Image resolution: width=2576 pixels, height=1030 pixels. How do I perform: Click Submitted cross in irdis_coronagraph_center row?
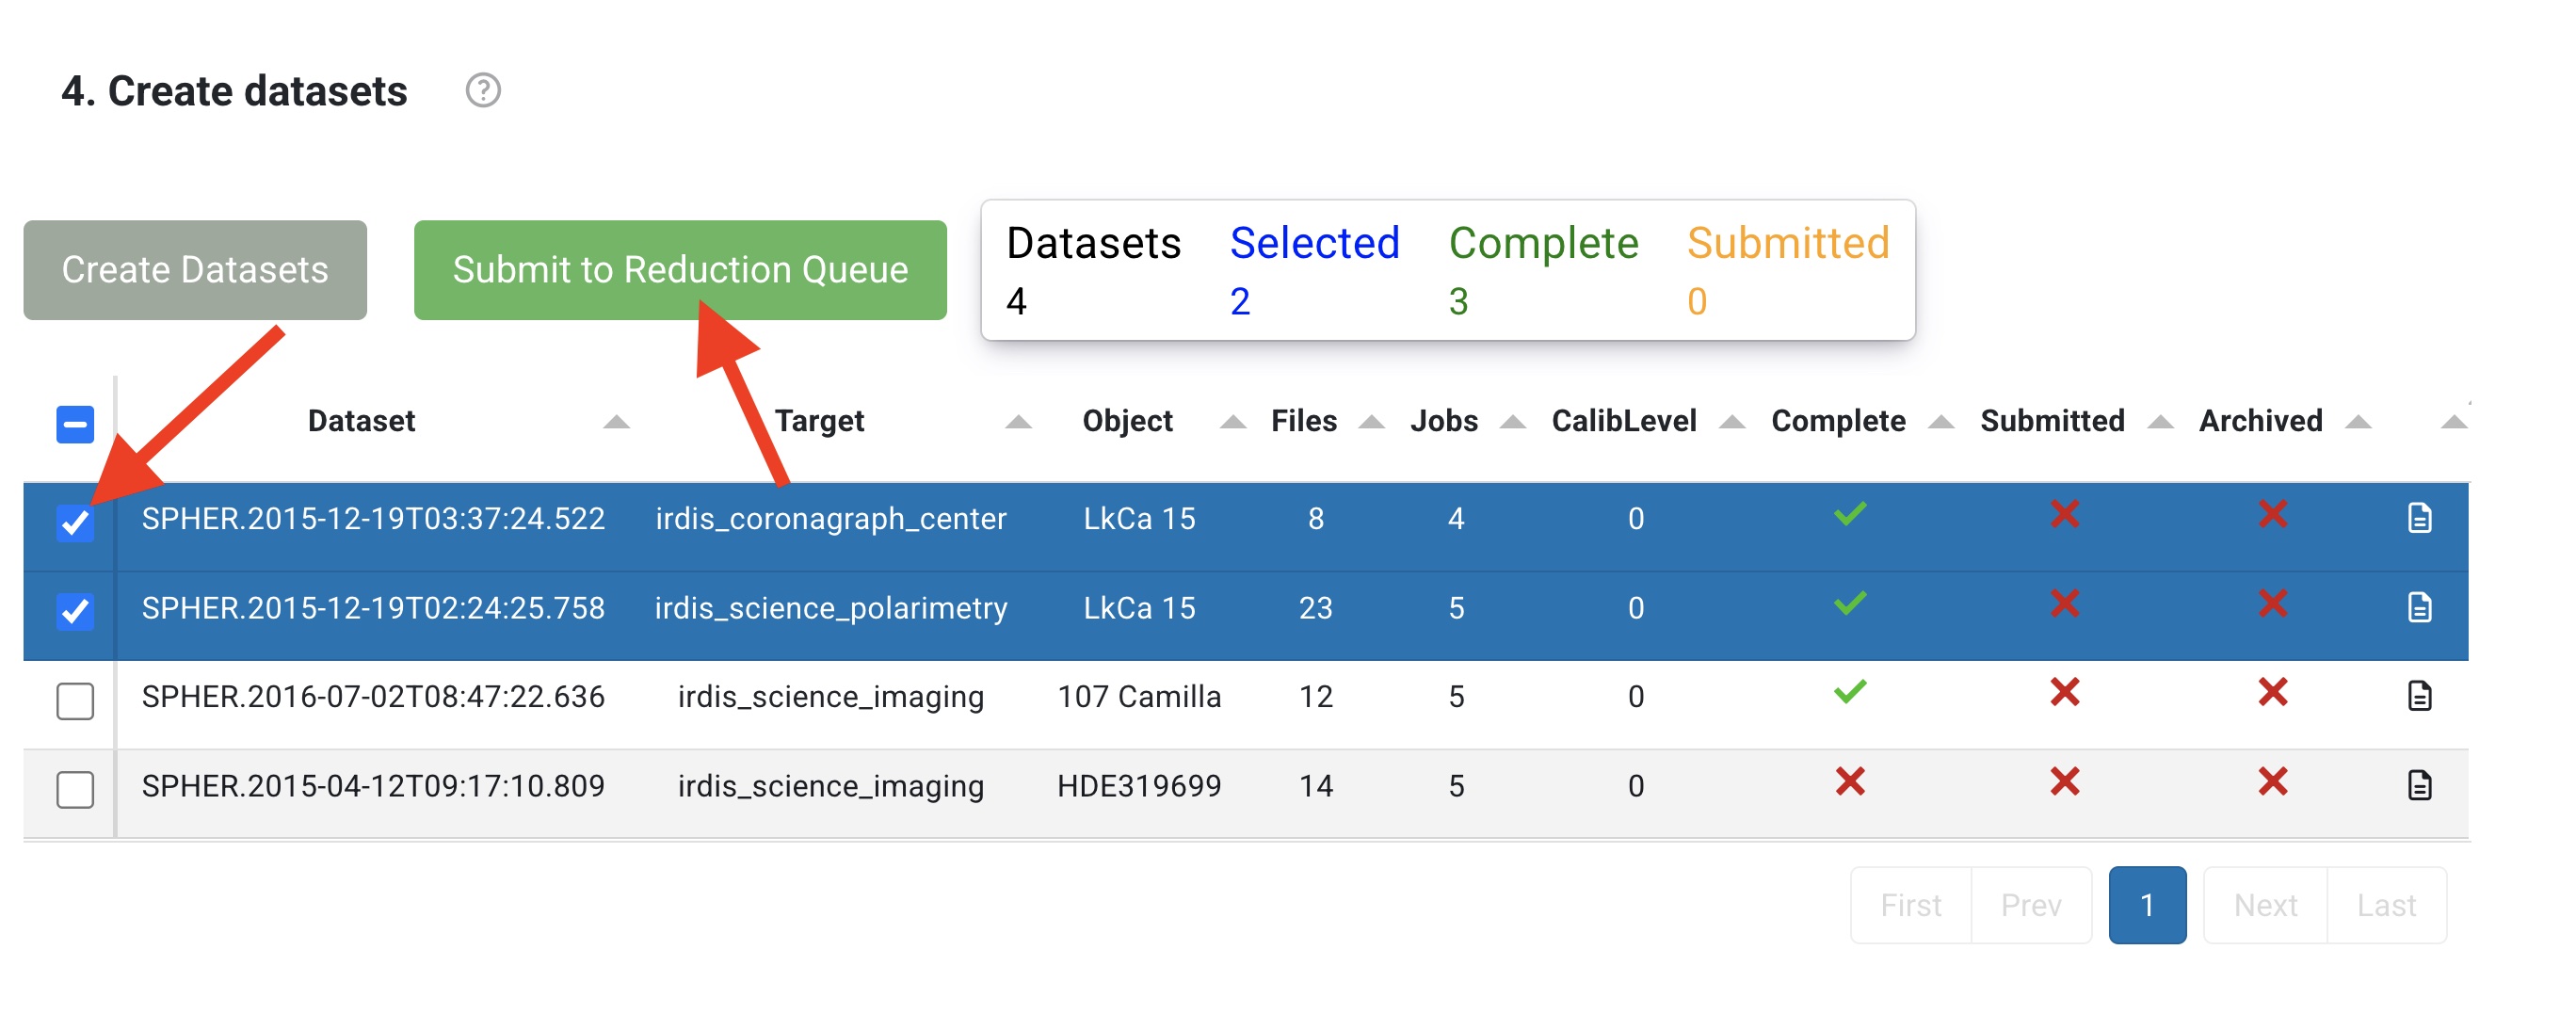2064,515
